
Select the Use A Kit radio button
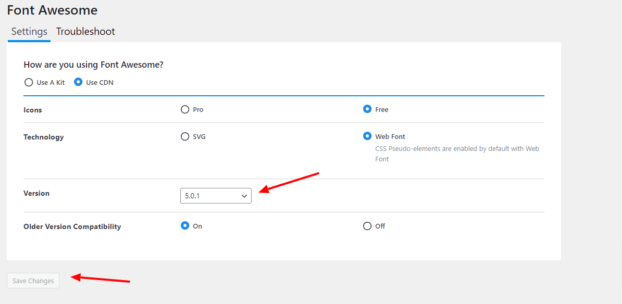[x=29, y=82]
